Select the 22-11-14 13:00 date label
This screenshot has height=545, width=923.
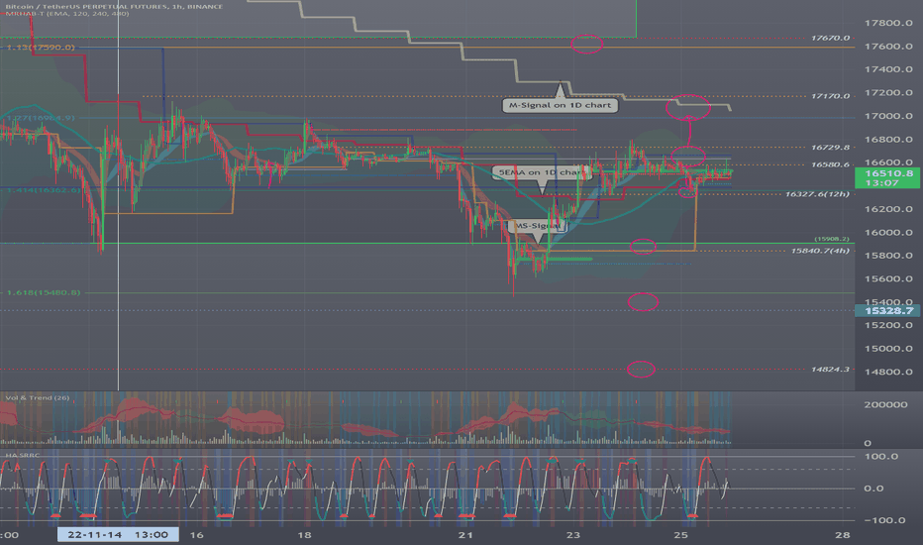point(118,534)
